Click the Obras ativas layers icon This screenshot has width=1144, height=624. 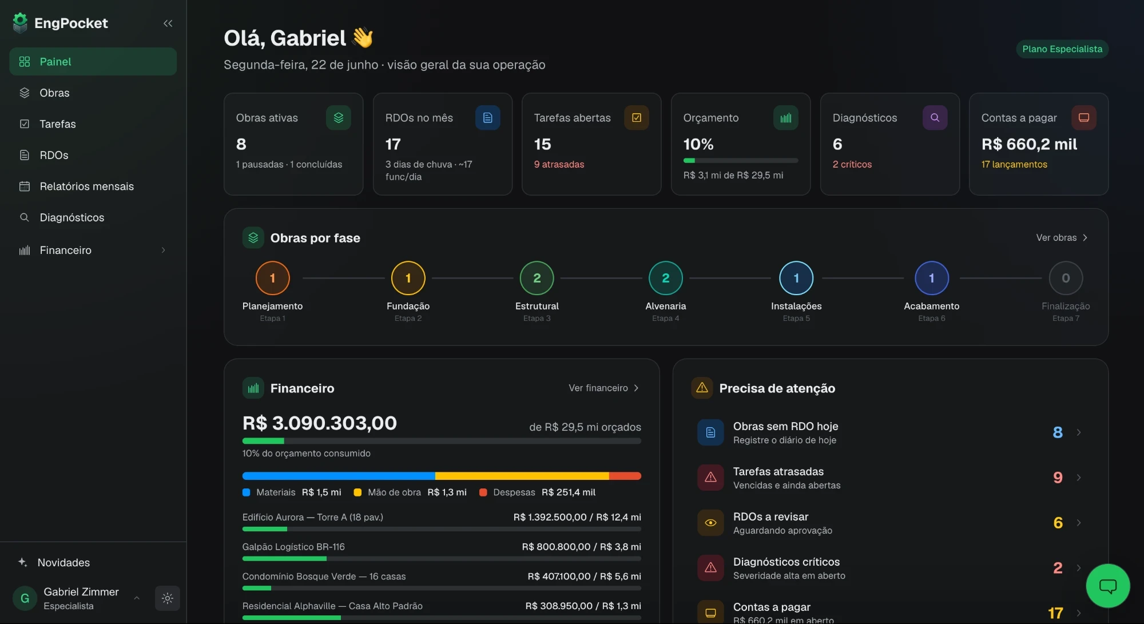tap(339, 118)
